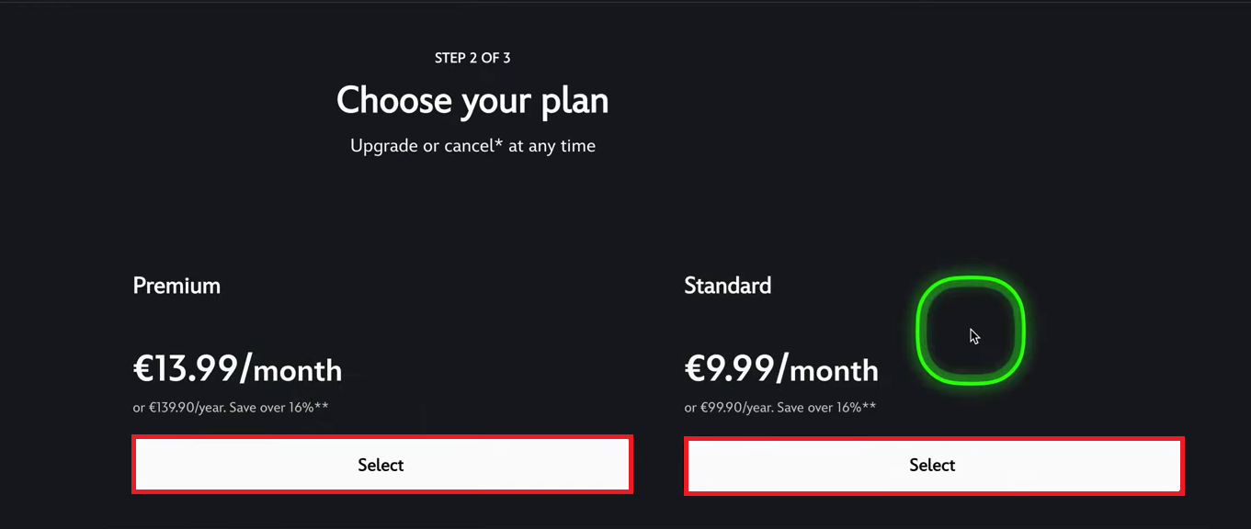
Task: Click the Save over 16% text under Standard
Action: point(819,407)
